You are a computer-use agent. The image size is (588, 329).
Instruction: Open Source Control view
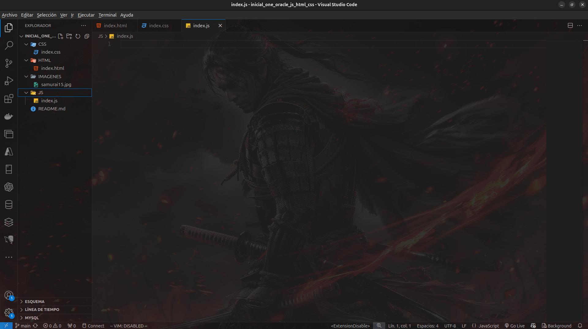click(9, 63)
